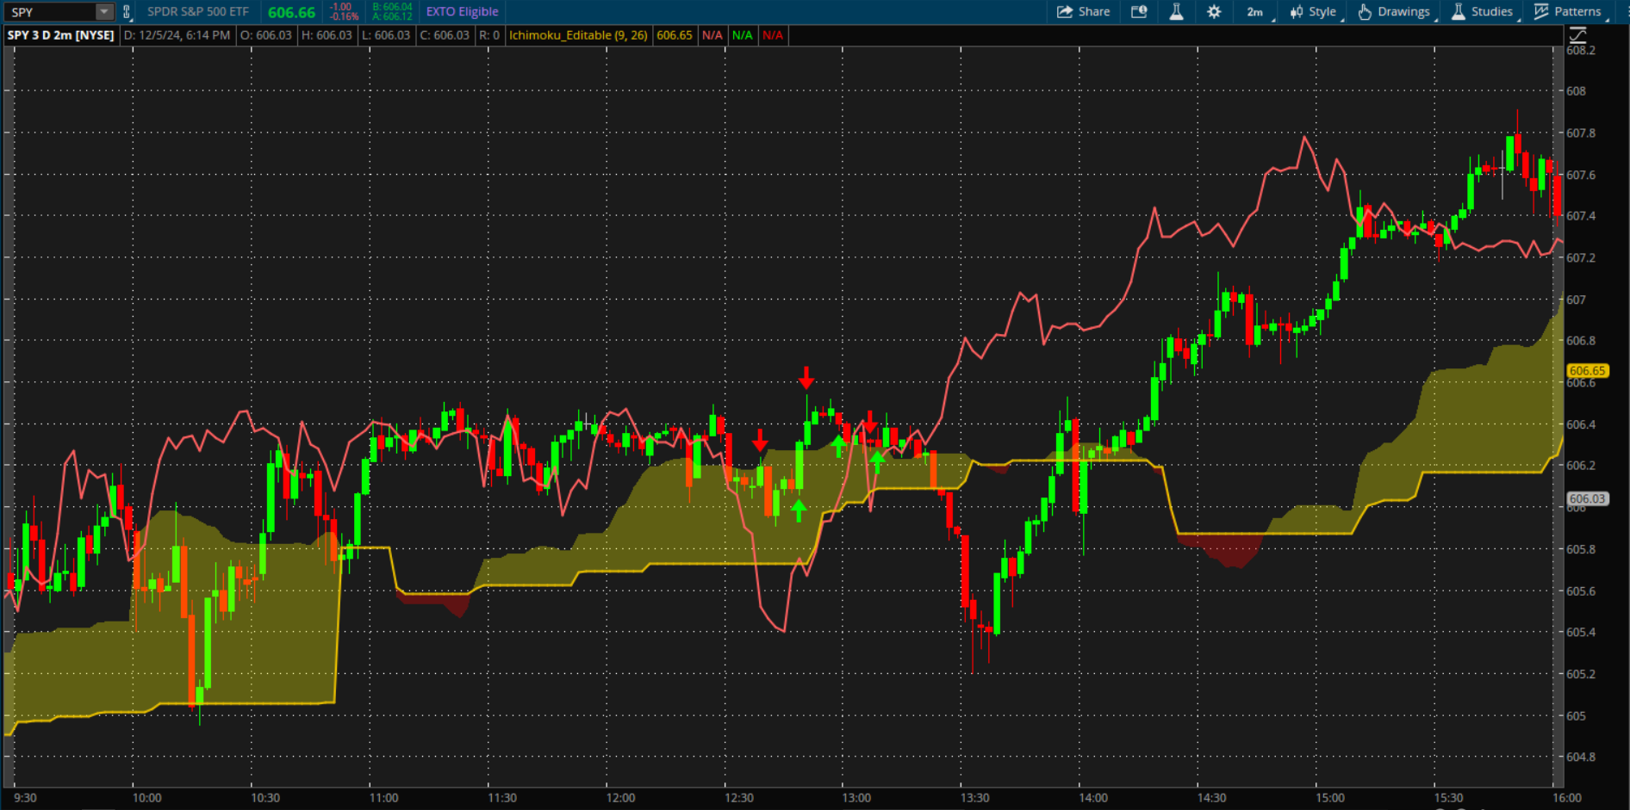Expand the 2m timeframe selector
This screenshot has width=1630, height=810.
1256,12
